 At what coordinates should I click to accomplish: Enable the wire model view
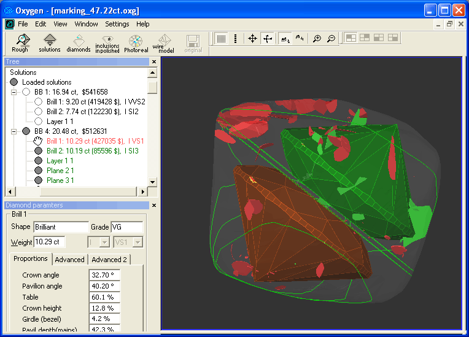tap(163, 43)
